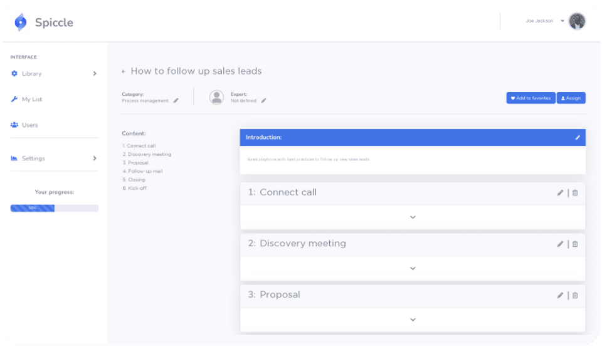
Task: Click the Spiccle logo icon
Action: tap(20, 23)
